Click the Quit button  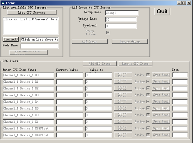162,12
